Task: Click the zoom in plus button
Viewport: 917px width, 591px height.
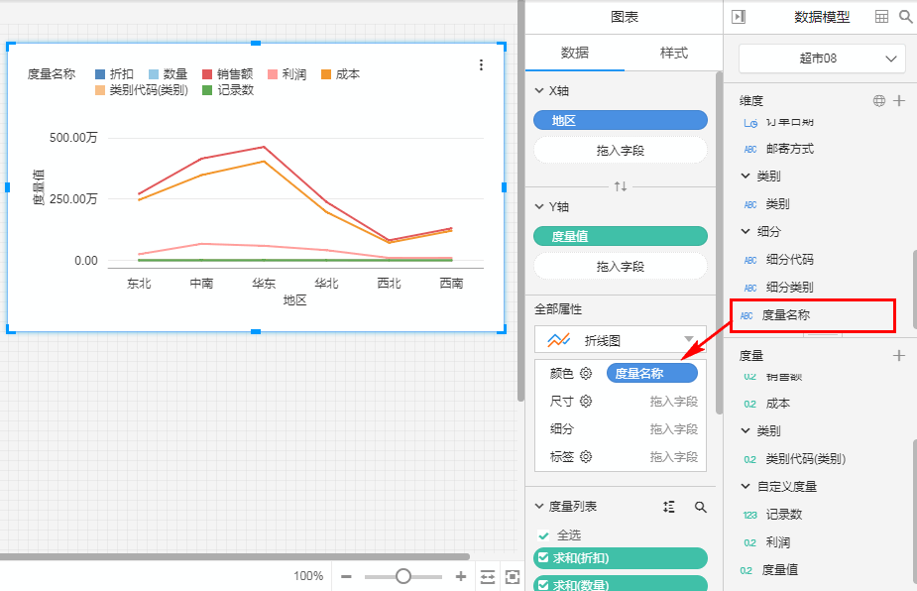Action: [x=461, y=576]
